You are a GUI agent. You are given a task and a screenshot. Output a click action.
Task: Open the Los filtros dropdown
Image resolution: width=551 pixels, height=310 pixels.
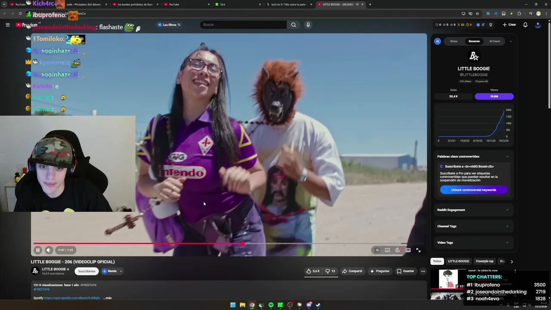tap(169, 25)
